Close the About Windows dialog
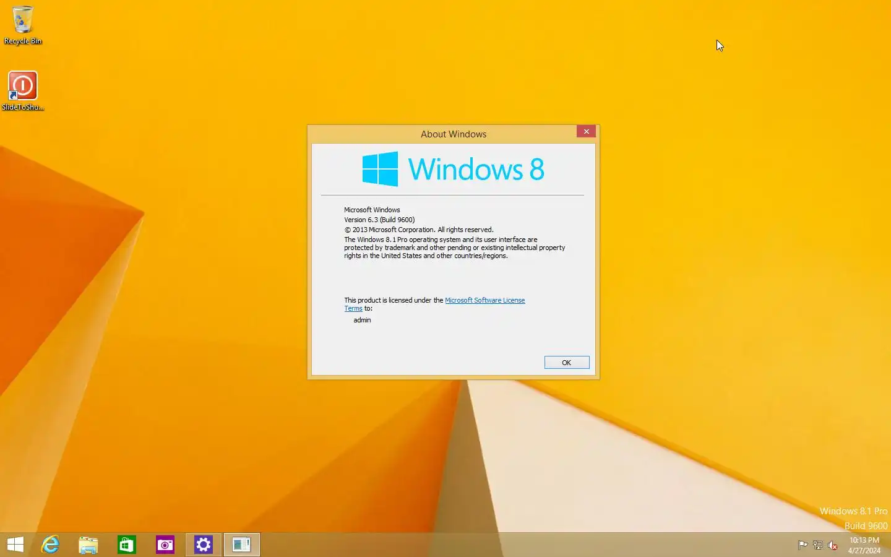 coord(586,131)
